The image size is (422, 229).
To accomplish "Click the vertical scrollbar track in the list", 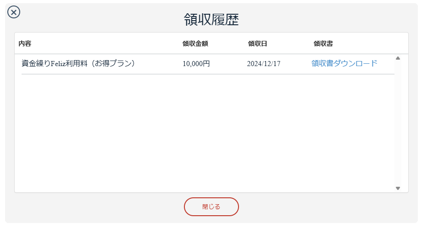I will click(x=398, y=123).
